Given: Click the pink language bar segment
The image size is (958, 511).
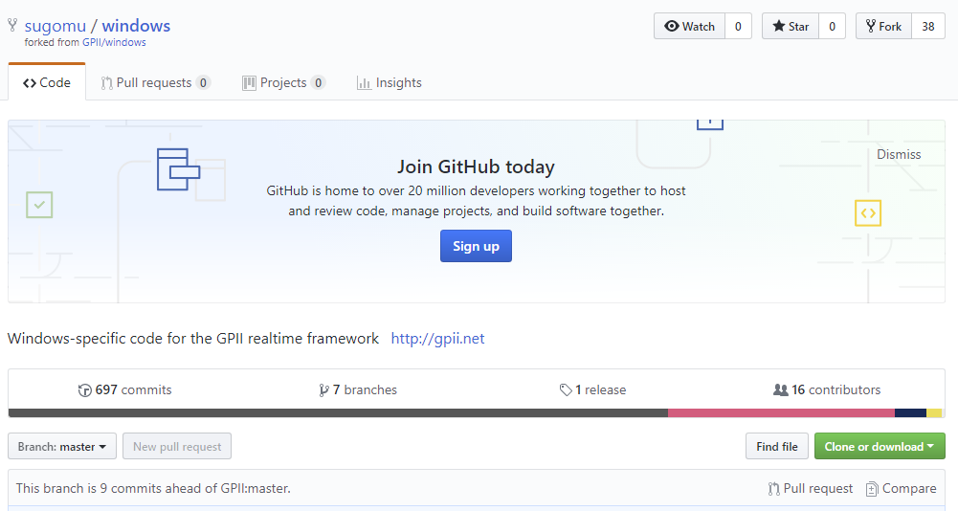Looking at the screenshot, I should (782, 413).
